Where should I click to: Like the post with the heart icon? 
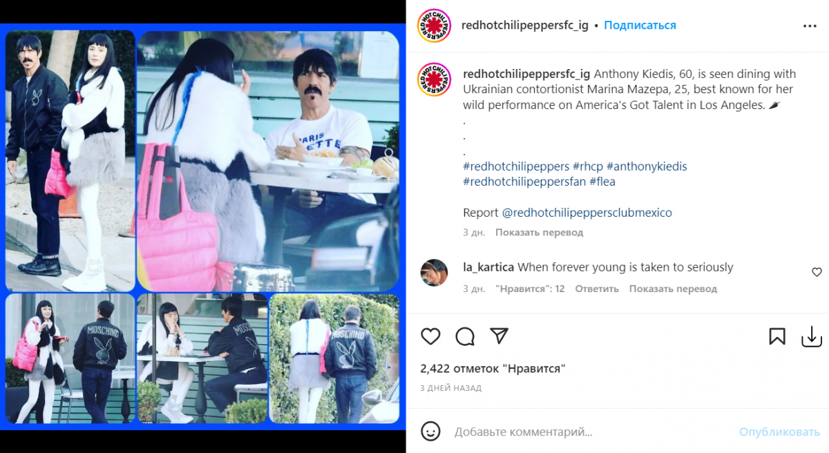[x=430, y=336]
